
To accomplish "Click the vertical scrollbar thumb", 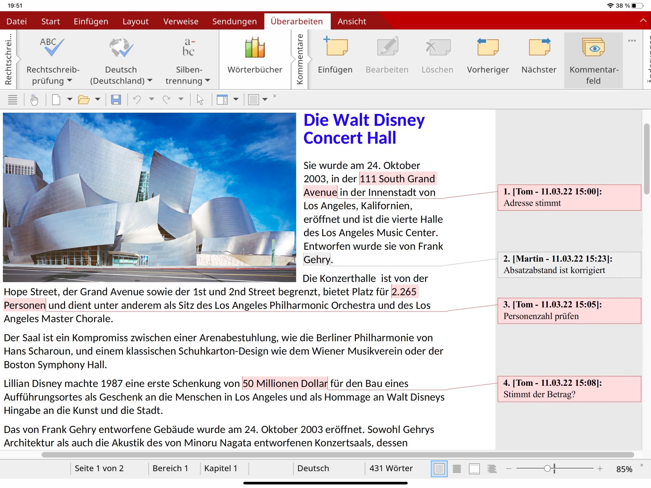I will point(646,159).
